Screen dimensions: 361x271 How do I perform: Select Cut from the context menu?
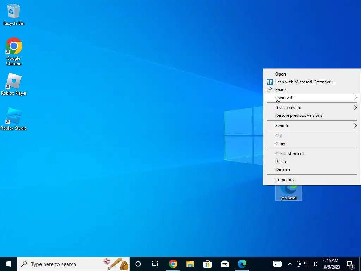tap(312, 136)
